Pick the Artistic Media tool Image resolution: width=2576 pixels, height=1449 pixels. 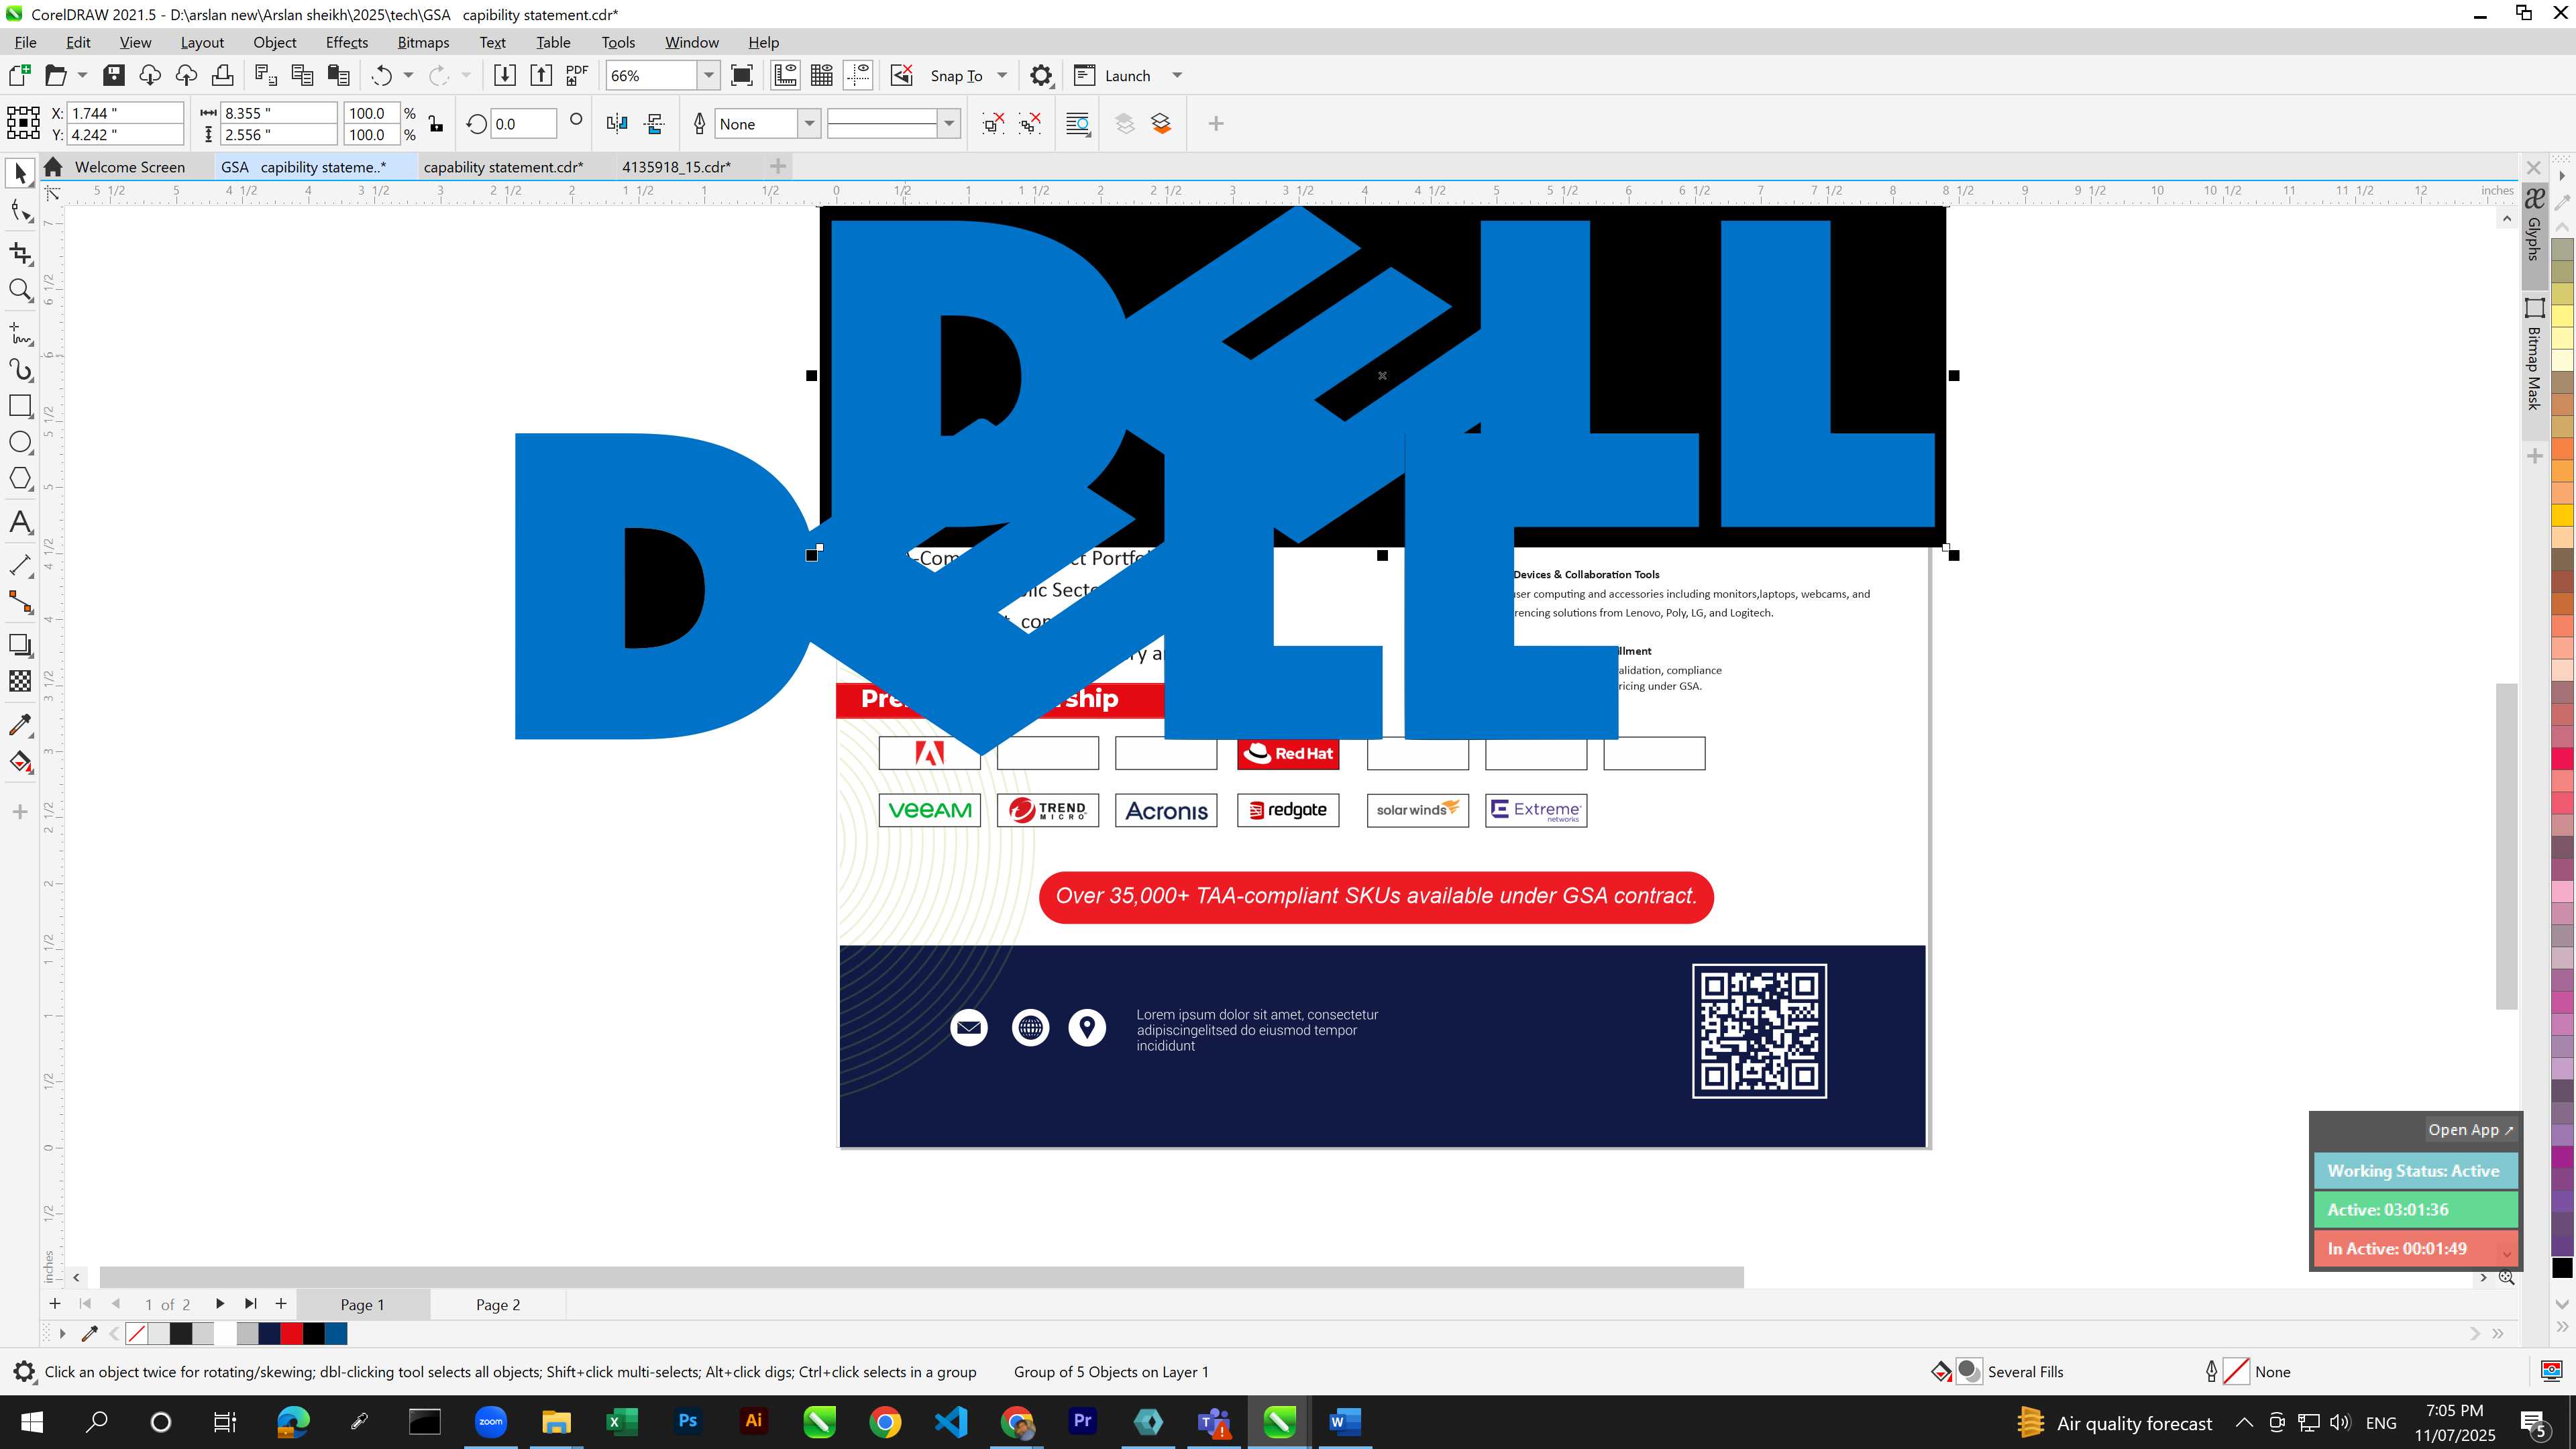click(20, 370)
